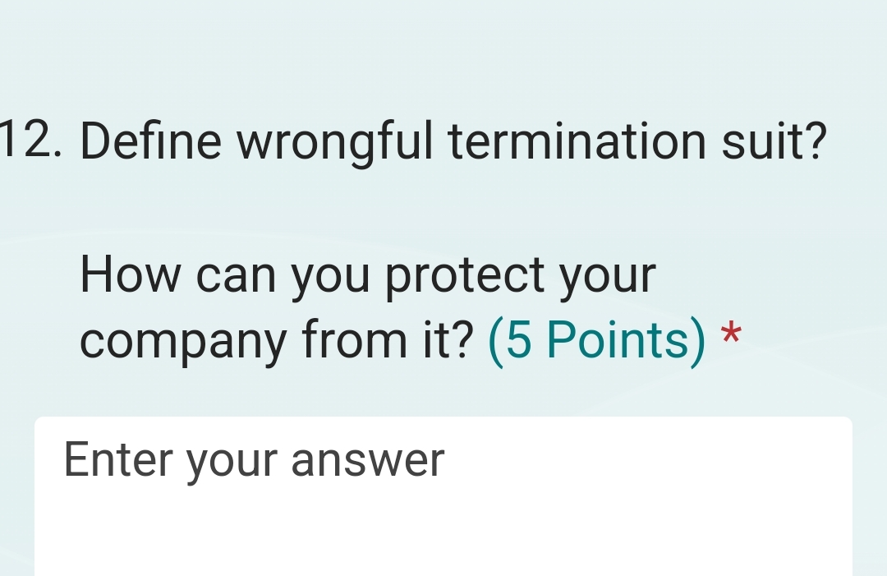The image size is (887, 576).
Task: Click the question text Define wrongful termination suit
Action: pos(452,140)
